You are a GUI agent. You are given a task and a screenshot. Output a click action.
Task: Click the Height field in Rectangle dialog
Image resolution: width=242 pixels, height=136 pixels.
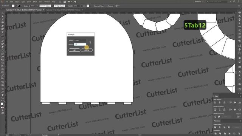(x=80, y=44)
